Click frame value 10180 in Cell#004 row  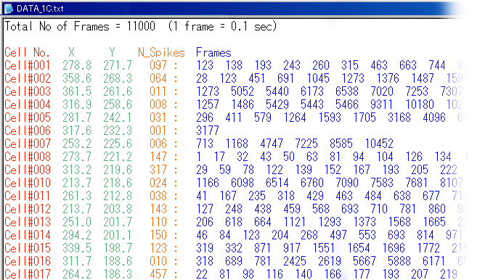[x=420, y=104]
